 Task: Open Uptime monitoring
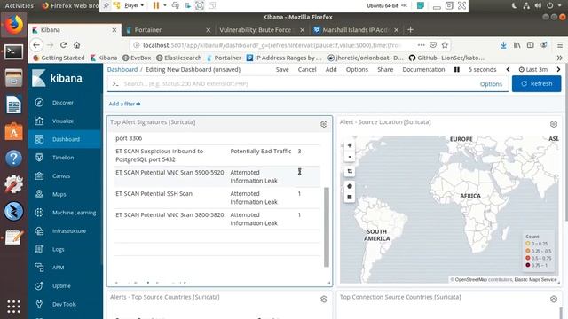[61, 285]
